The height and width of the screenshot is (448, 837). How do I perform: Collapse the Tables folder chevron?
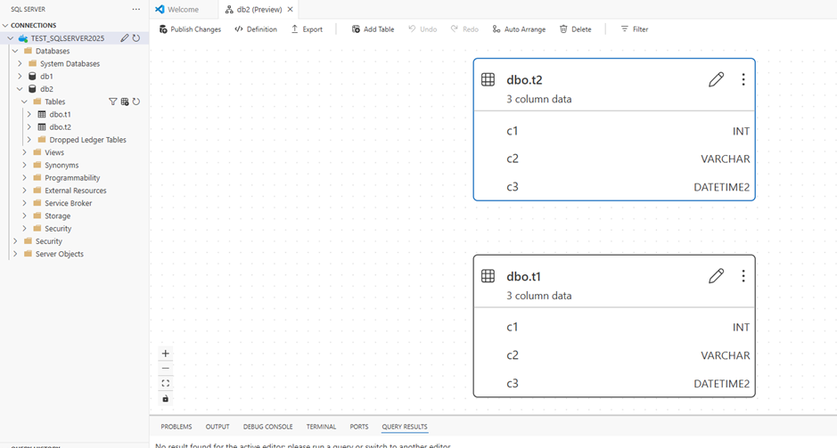[x=25, y=102]
